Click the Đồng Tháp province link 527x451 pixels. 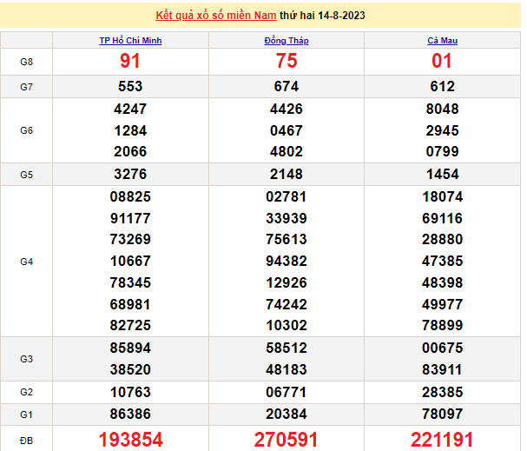[286, 41]
